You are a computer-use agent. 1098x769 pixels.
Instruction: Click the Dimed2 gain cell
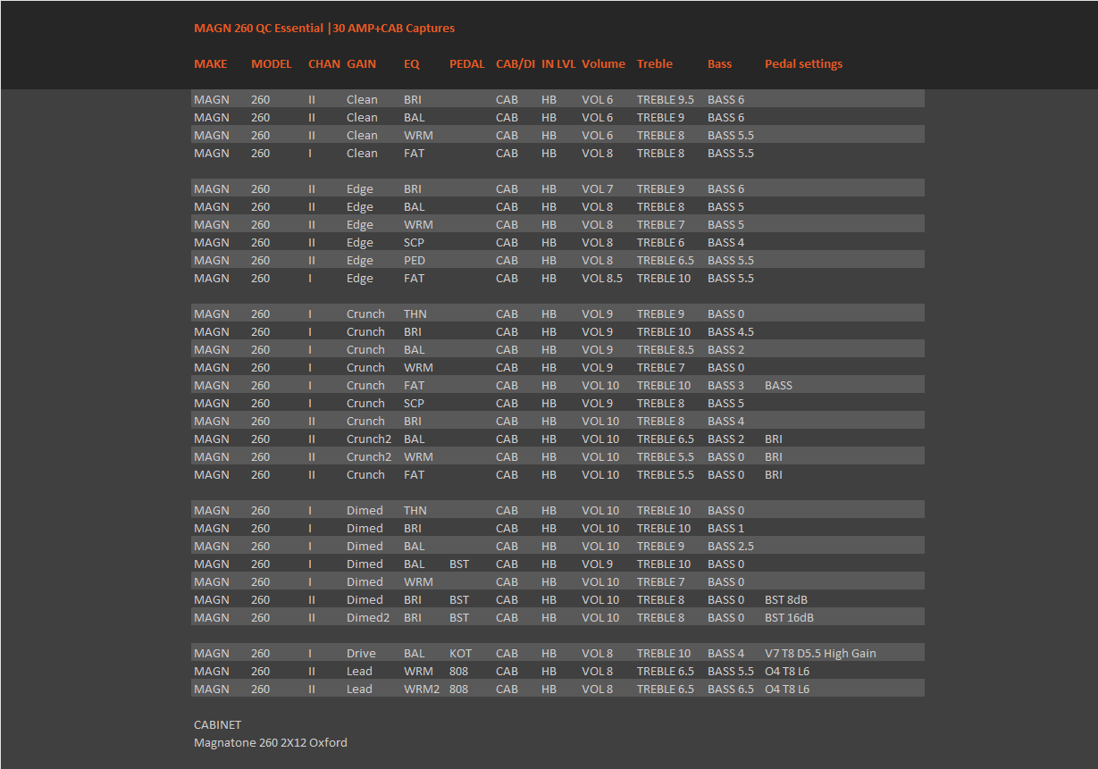pos(368,618)
